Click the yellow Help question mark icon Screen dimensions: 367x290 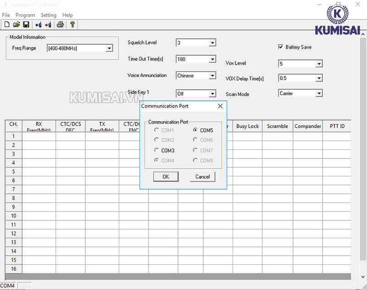click(x=72, y=25)
